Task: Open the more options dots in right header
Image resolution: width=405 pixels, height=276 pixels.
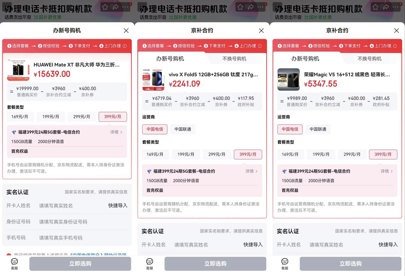Action: point(396,7)
